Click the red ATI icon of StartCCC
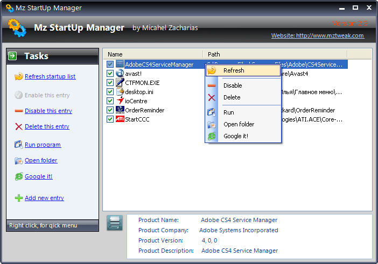 click(x=120, y=119)
